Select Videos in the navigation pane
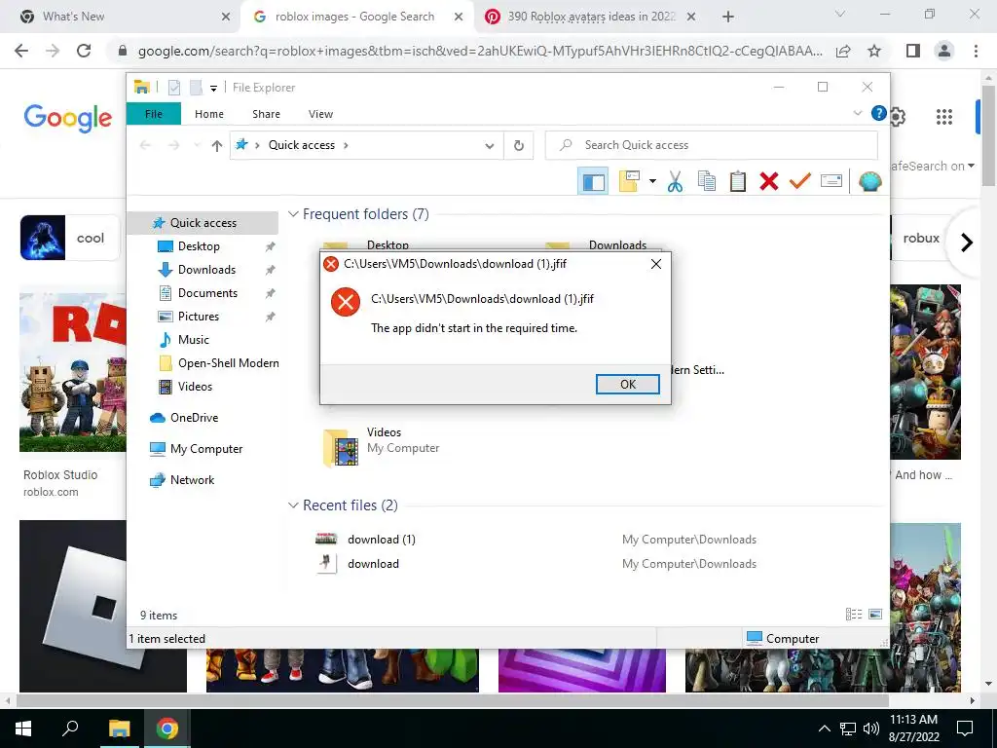Image resolution: width=997 pixels, height=748 pixels. click(195, 387)
